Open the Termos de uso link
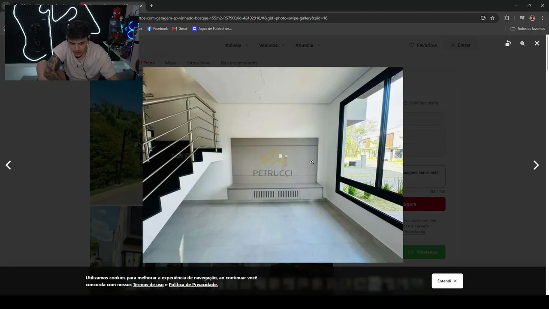Screen dimensions: 549x309 coord(148,285)
